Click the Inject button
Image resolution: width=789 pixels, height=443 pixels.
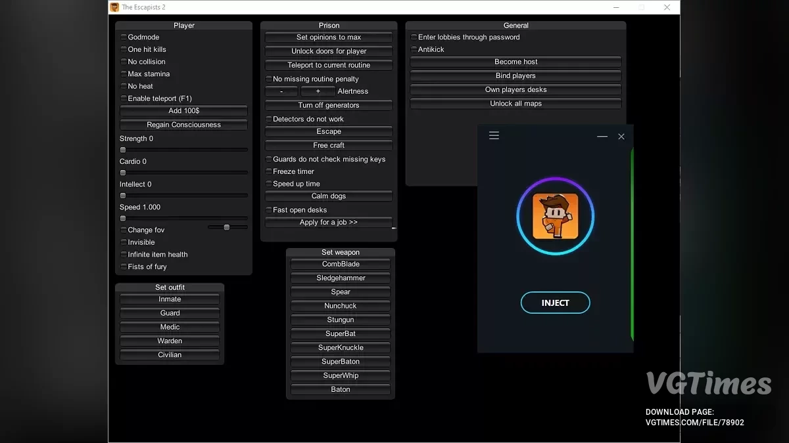[555, 303]
